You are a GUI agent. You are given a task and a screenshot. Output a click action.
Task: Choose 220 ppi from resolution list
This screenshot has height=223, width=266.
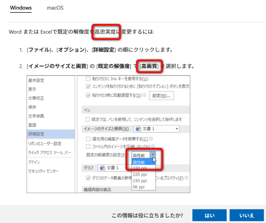[x=139, y=174]
